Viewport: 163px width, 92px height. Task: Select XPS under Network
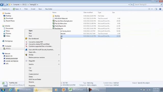(7, 64)
